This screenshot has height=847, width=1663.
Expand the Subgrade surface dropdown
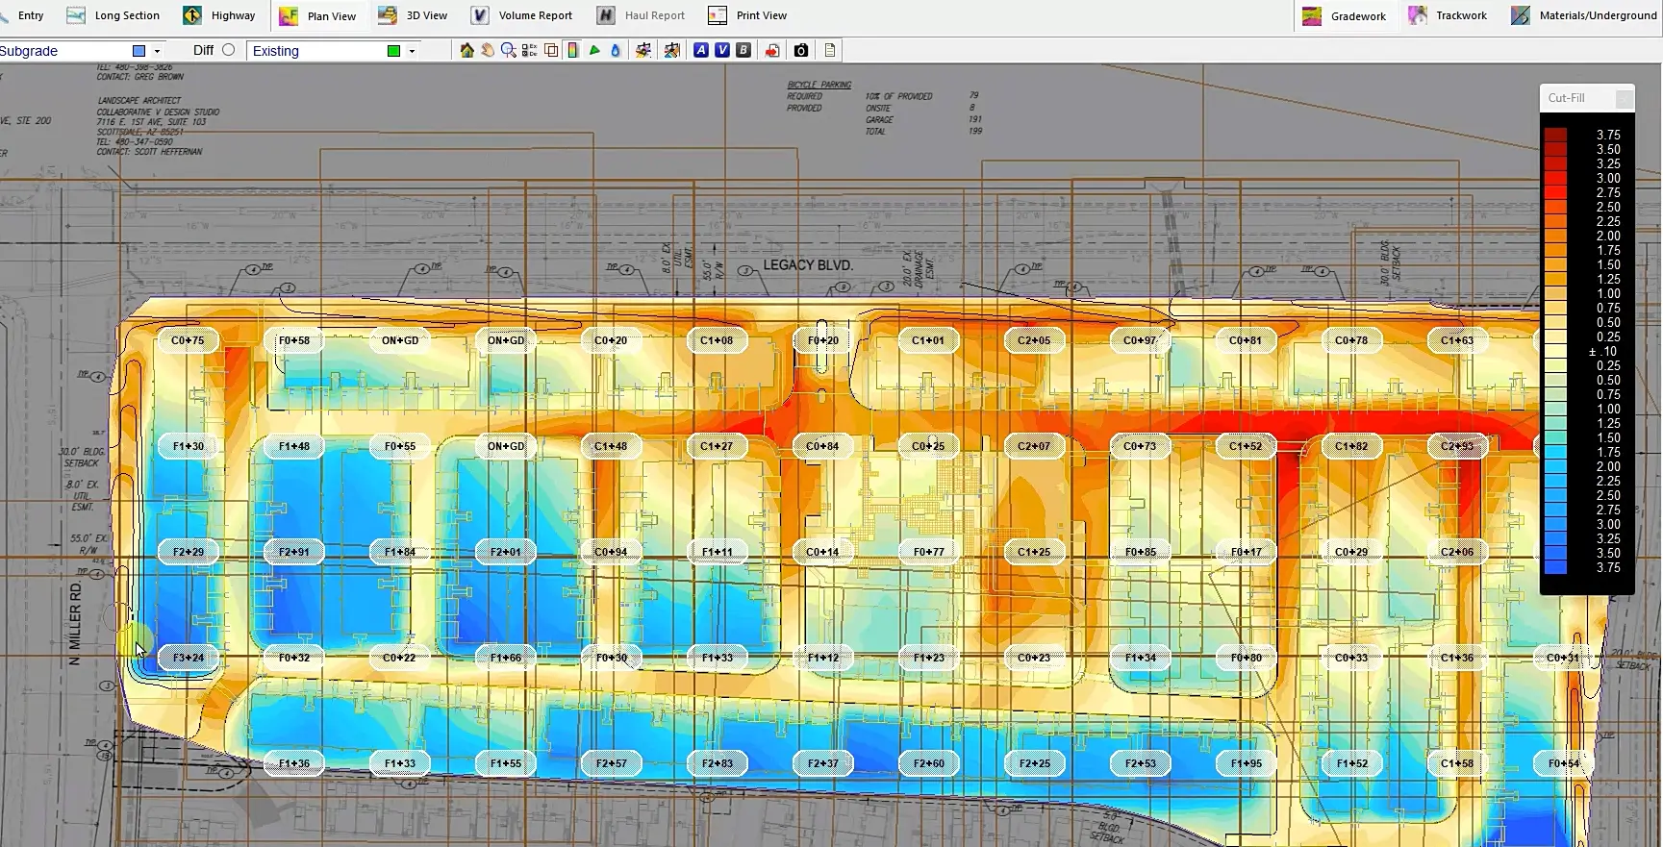point(157,51)
